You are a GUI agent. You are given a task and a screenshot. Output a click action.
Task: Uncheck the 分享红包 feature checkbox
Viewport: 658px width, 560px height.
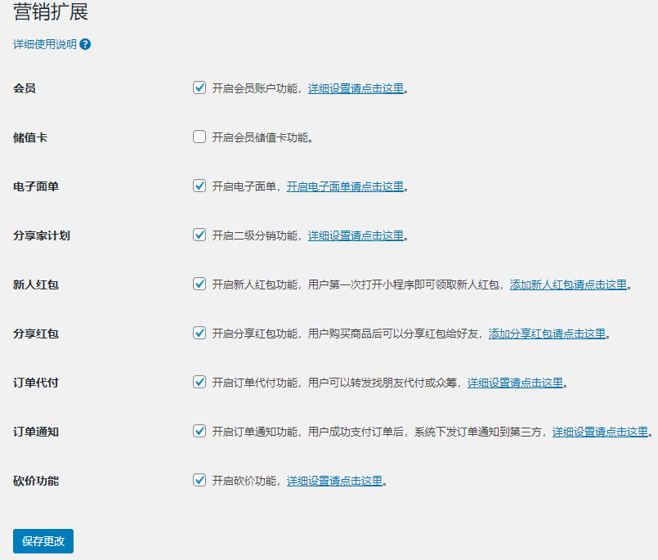(199, 333)
